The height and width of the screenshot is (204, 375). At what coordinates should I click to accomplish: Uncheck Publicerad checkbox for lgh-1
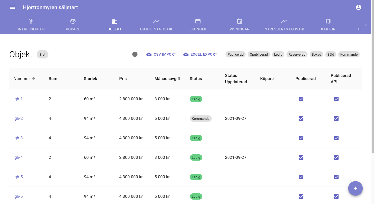(301, 99)
